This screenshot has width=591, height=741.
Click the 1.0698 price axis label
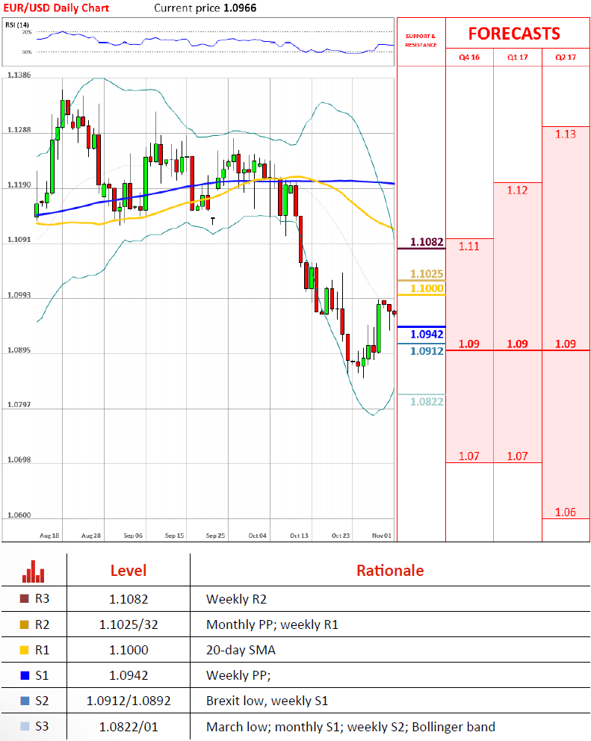click(19, 460)
